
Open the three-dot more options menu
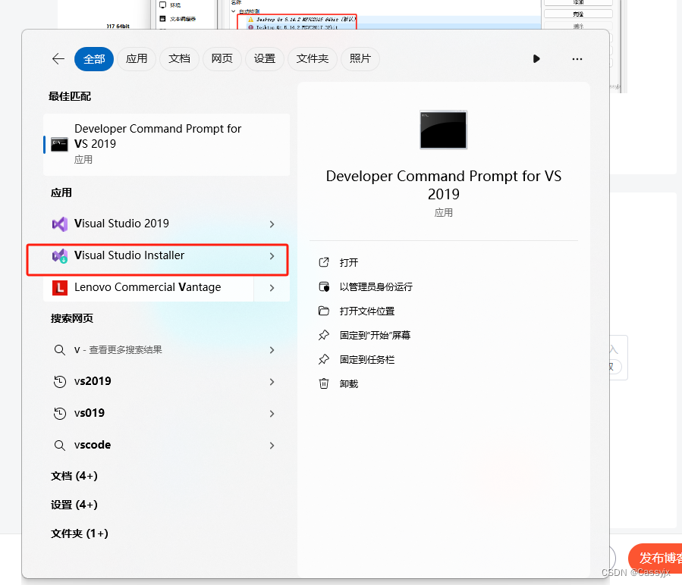[577, 58]
